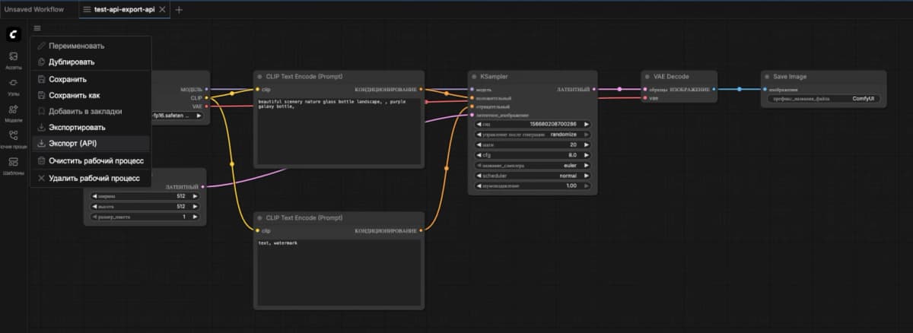Viewport: 913px width, 333px height.
Task: Open the randomize control-after-generate selector
Action: point(533,134)
